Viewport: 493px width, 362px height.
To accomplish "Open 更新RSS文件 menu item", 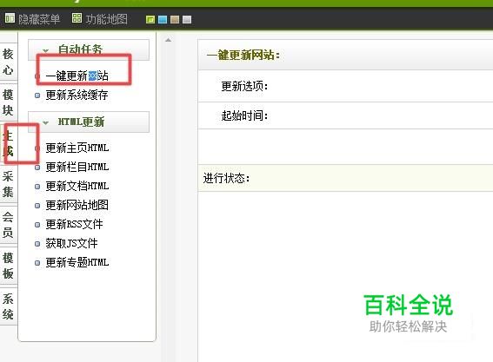I will click(74, 225).
